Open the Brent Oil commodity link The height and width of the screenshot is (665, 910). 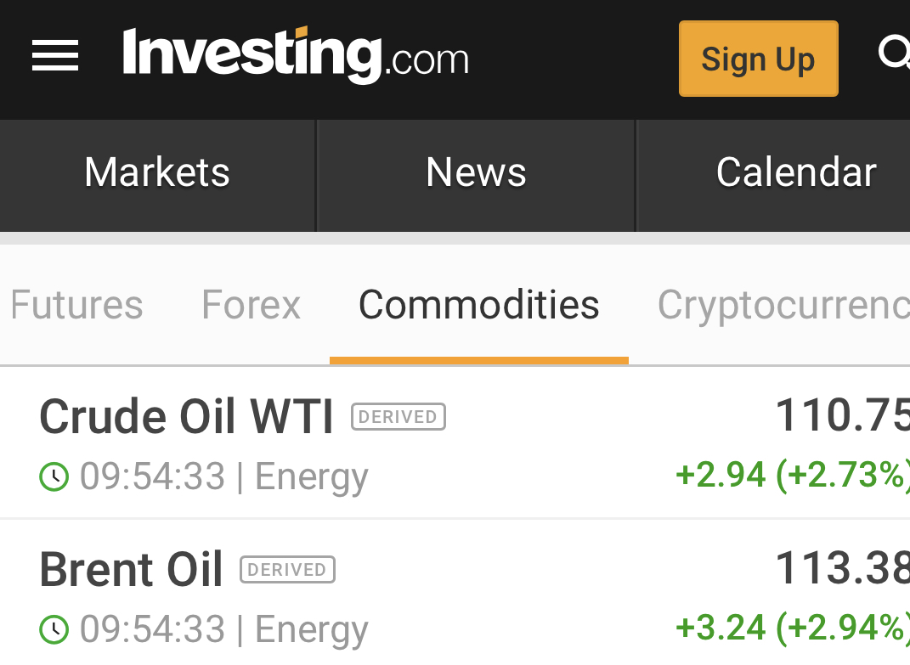(x=131, y=570)
